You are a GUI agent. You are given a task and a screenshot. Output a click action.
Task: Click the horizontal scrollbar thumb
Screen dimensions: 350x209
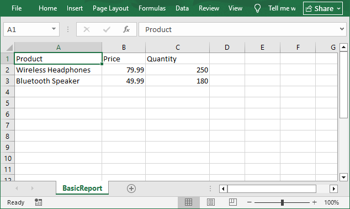point(272,189)
